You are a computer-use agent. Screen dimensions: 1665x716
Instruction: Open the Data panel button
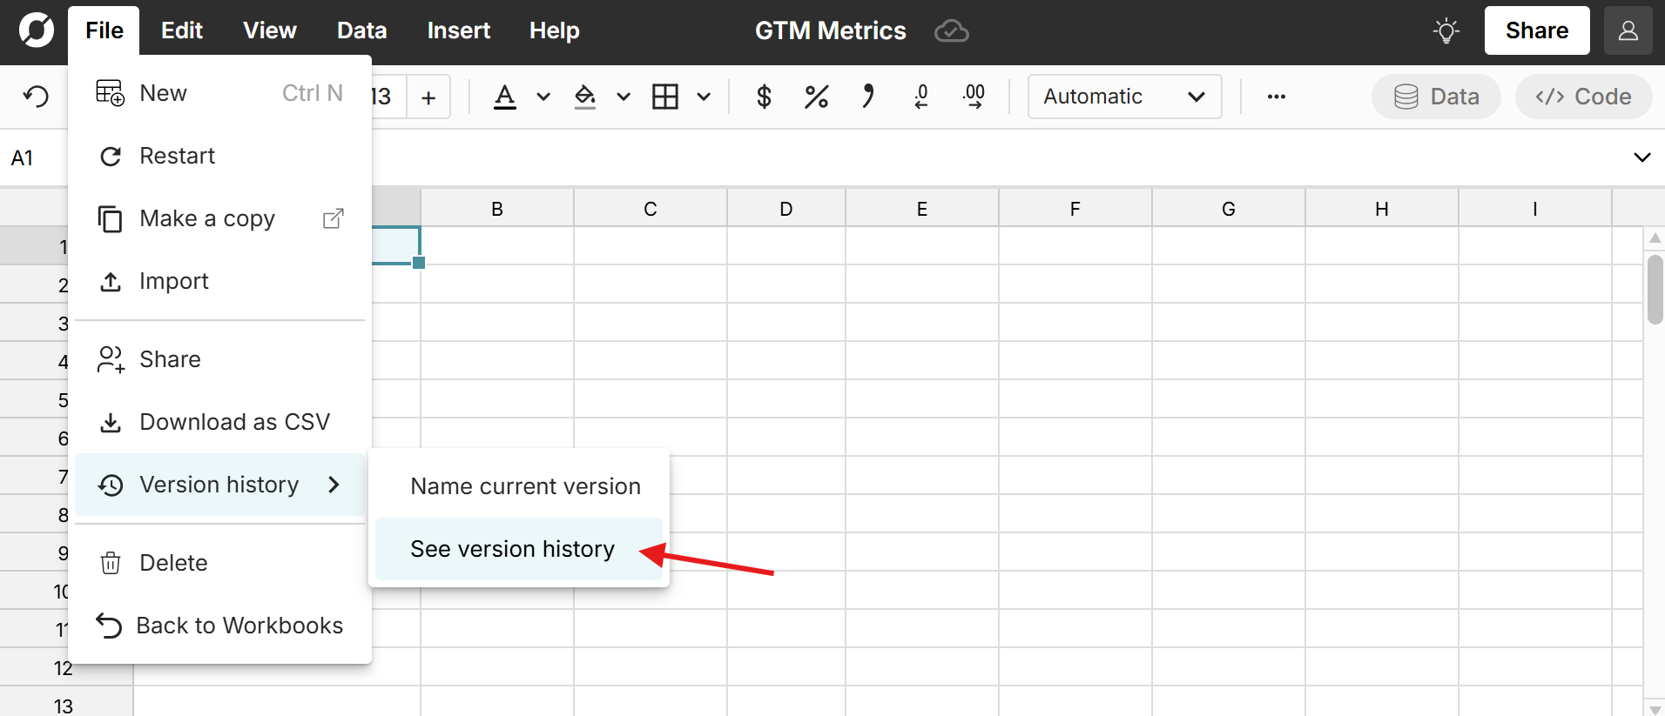(x=1435, y=97)
